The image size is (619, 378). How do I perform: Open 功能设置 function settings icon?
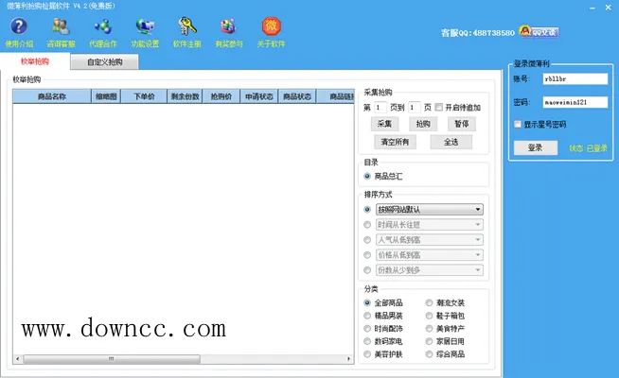(145, 26)
